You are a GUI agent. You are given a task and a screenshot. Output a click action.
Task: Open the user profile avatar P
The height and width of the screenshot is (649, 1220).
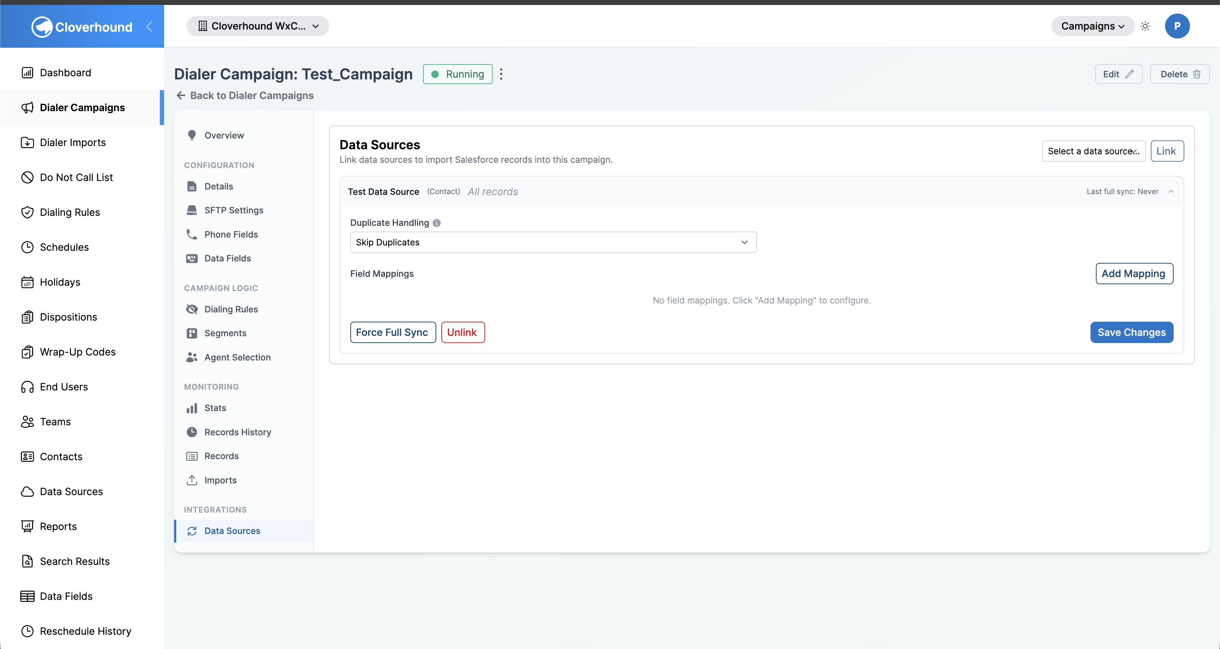click(1177, 26)
